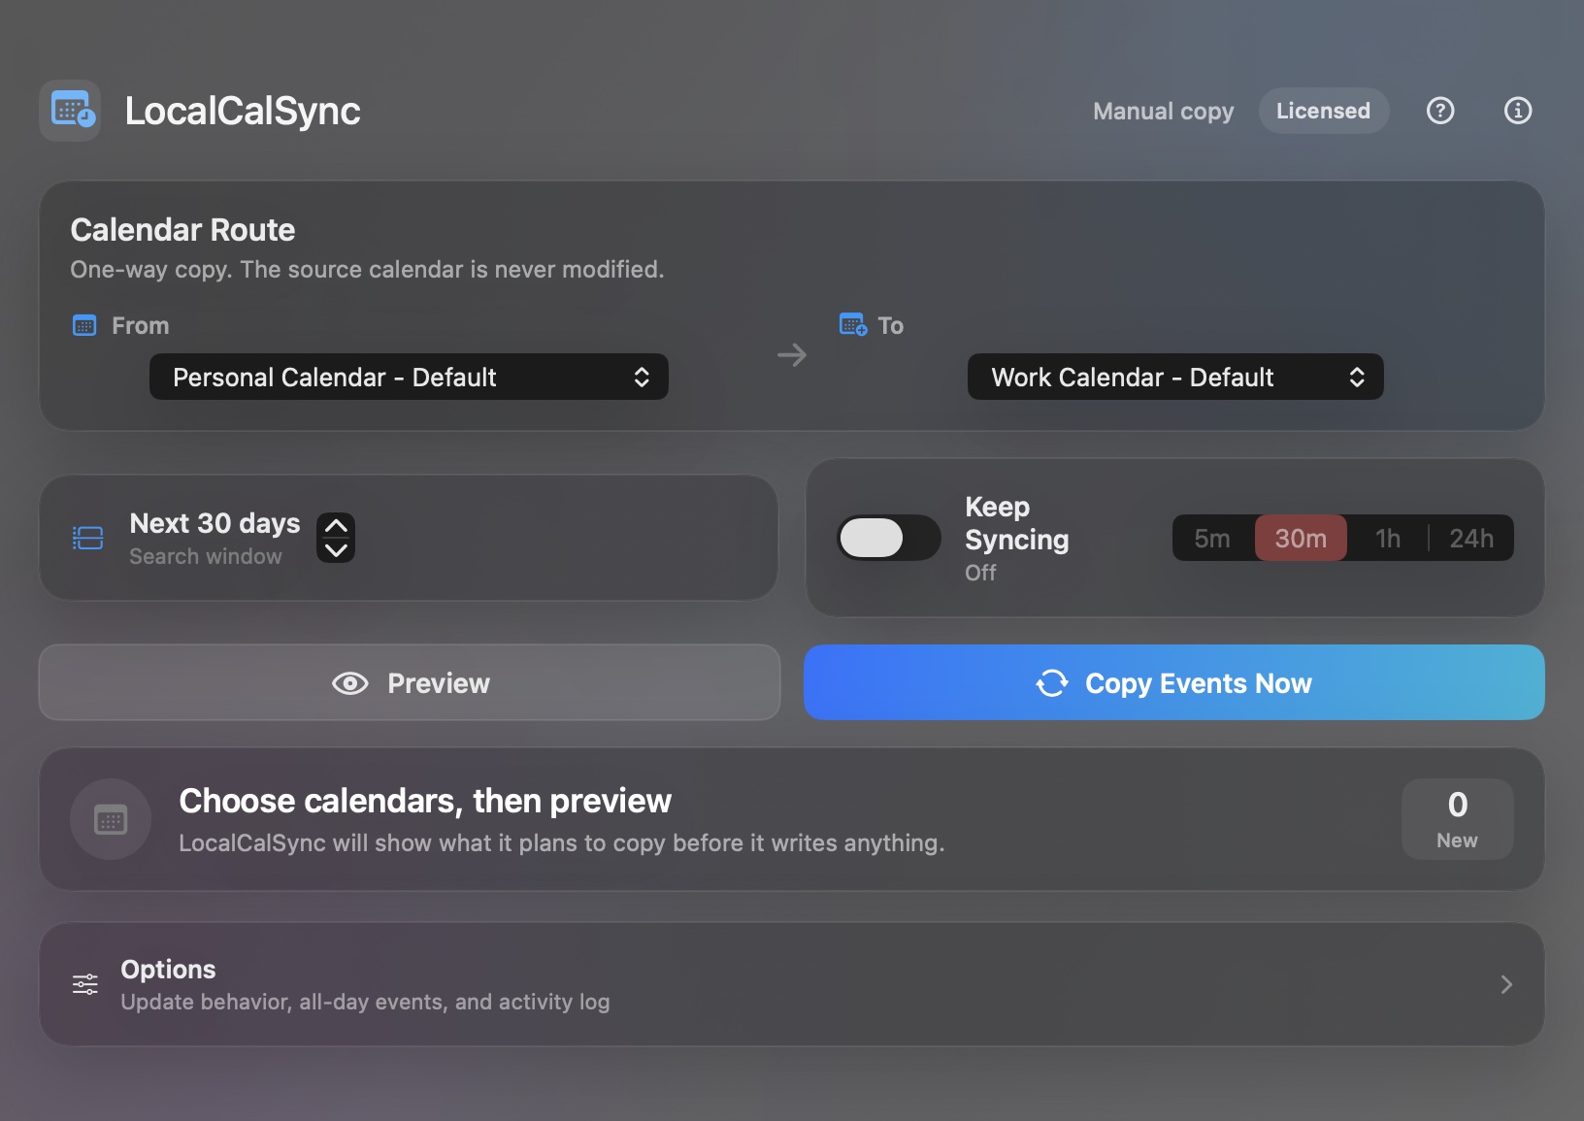Click the One-way copy description text
Image resolution: width=1584 pixels, height=1121 pixels.
pyautogui.click(x=367, y=270)
